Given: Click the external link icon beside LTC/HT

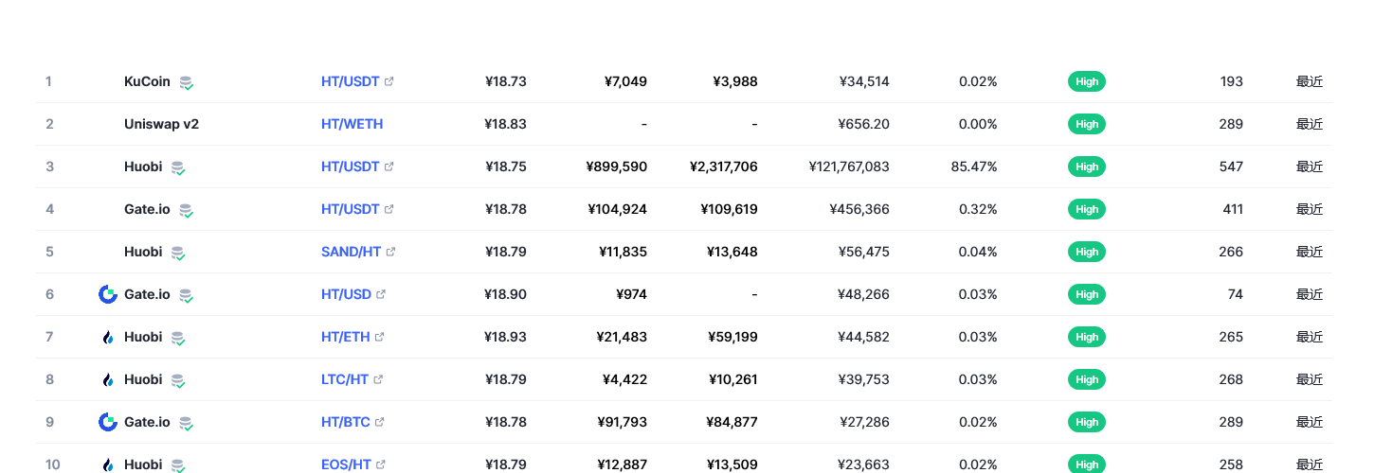Looking at the screenshot, I should click(378, 379).
